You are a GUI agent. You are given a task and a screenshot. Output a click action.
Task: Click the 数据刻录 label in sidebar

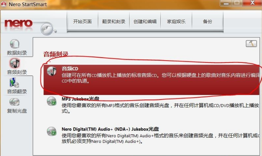[17, 53]
